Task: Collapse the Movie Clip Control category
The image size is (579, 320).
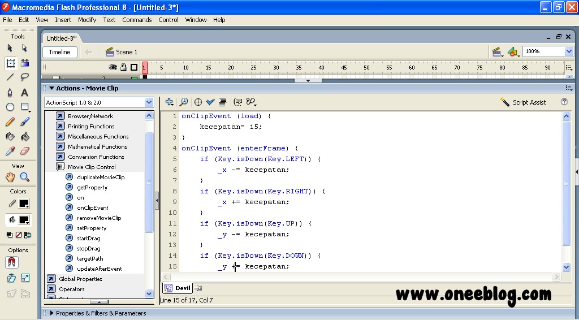Action: click(60, 167)
